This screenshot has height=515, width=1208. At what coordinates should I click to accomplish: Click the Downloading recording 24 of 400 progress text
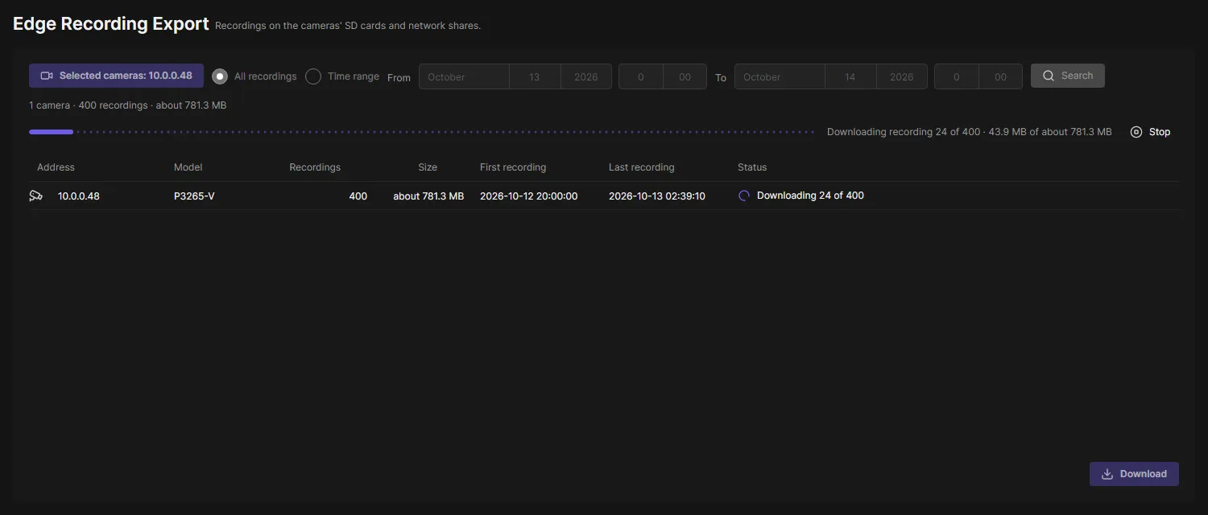point(970,132)
